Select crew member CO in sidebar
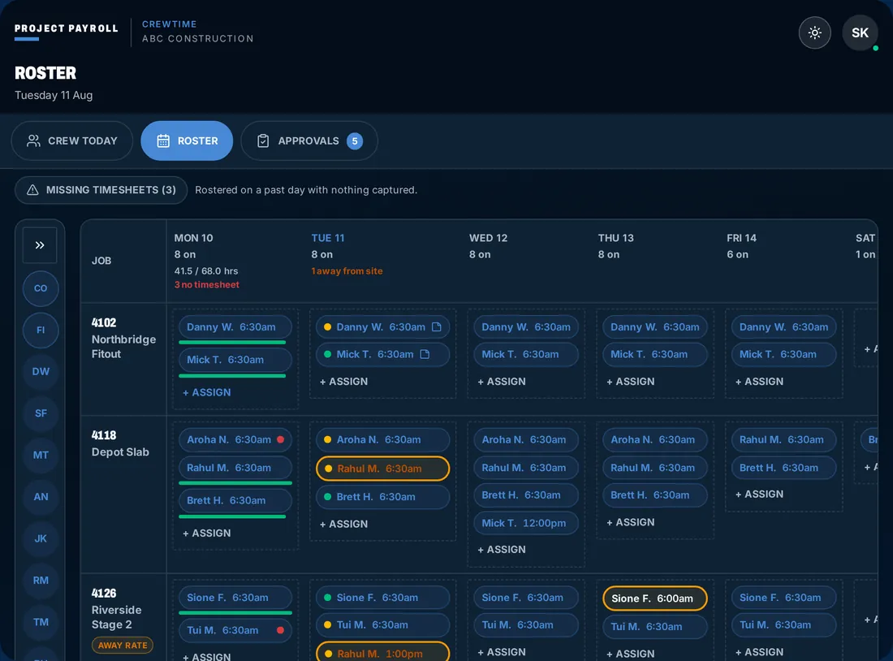 pyautogui.click(x=41, y=288)
